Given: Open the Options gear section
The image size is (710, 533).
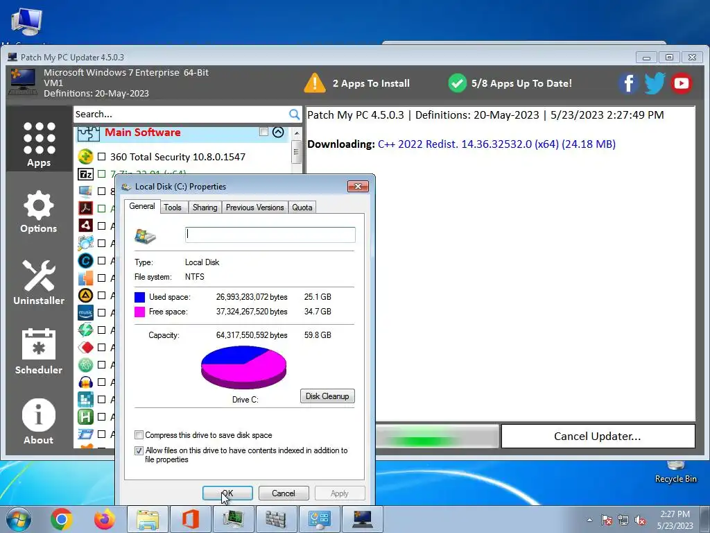Looking at the screenshot, I should 39,212.
